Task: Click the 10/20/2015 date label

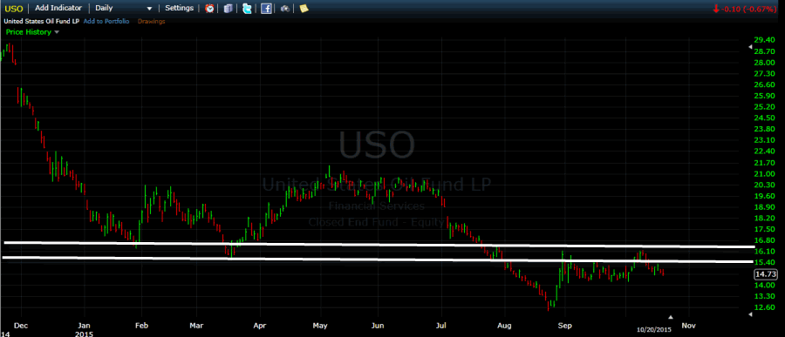Action: click(x=654, y=329)
